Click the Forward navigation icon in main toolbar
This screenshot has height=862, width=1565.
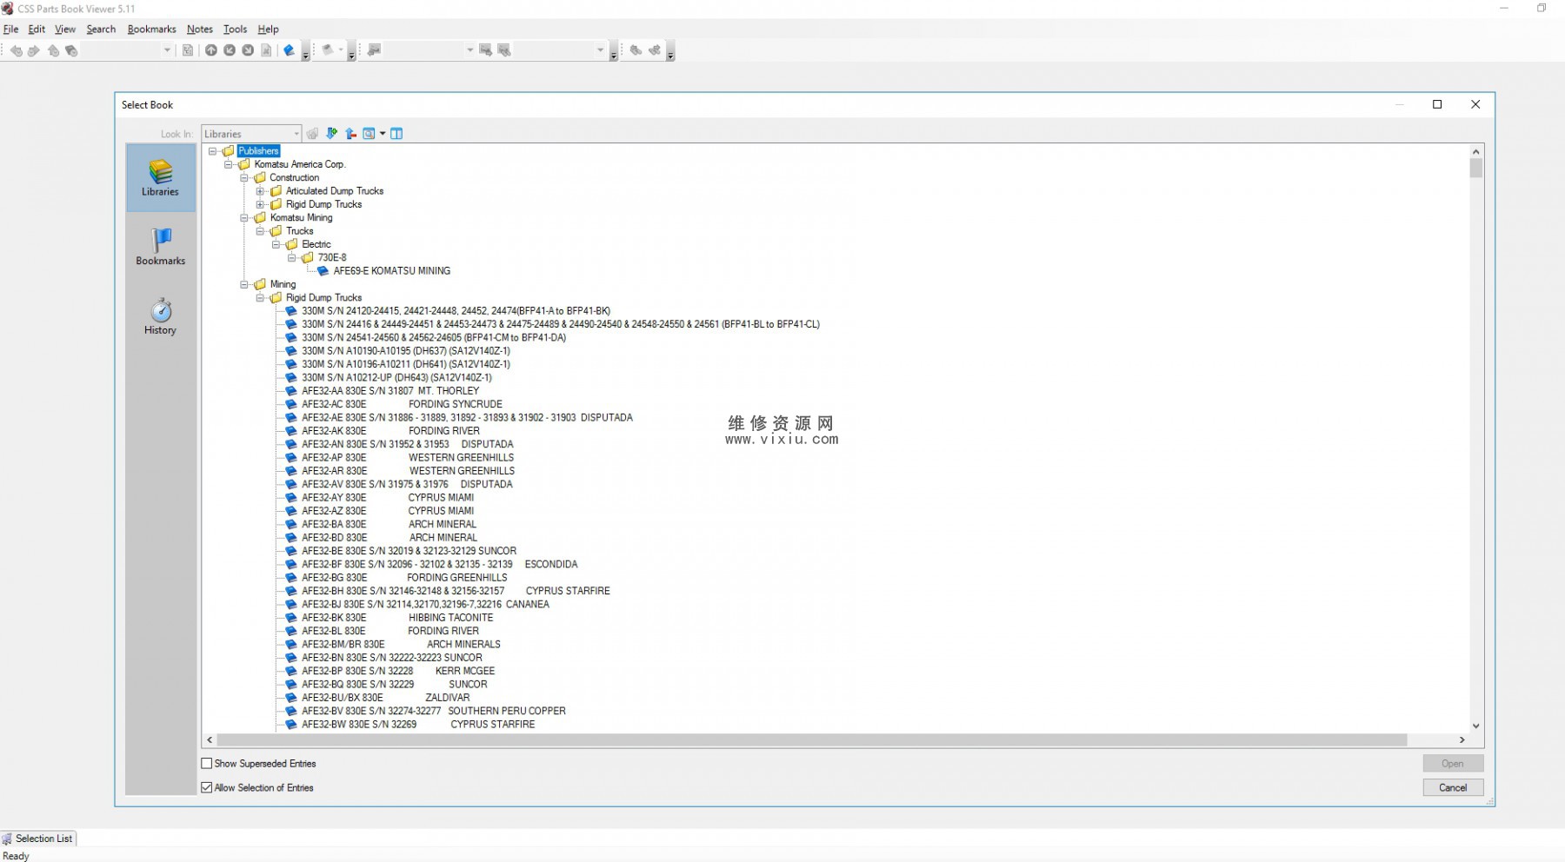pos(34,50)
